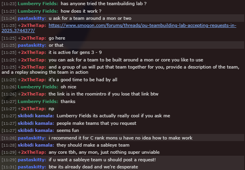The width and height of the screenshot is (245, 170).
Task: Click pastaskitty username on 'already dead' message
Action: click(32, 167)
